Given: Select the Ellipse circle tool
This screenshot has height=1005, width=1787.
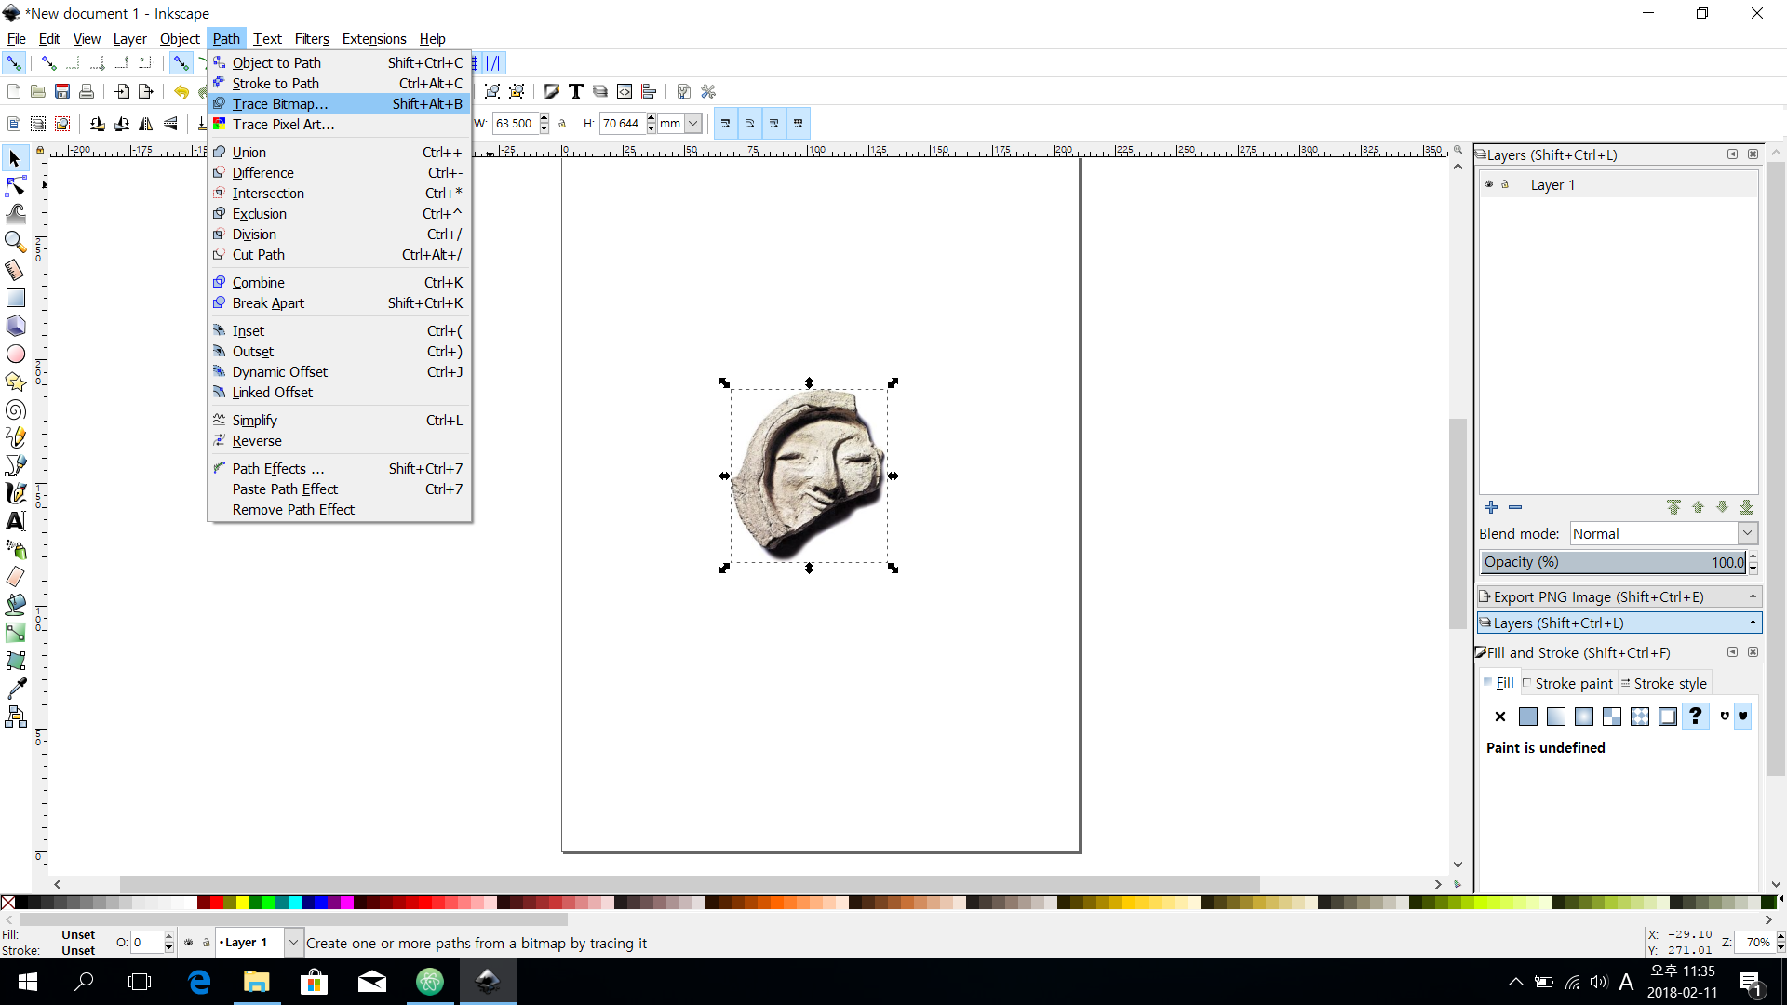Looking at the screenshot, I should (15, 354).
